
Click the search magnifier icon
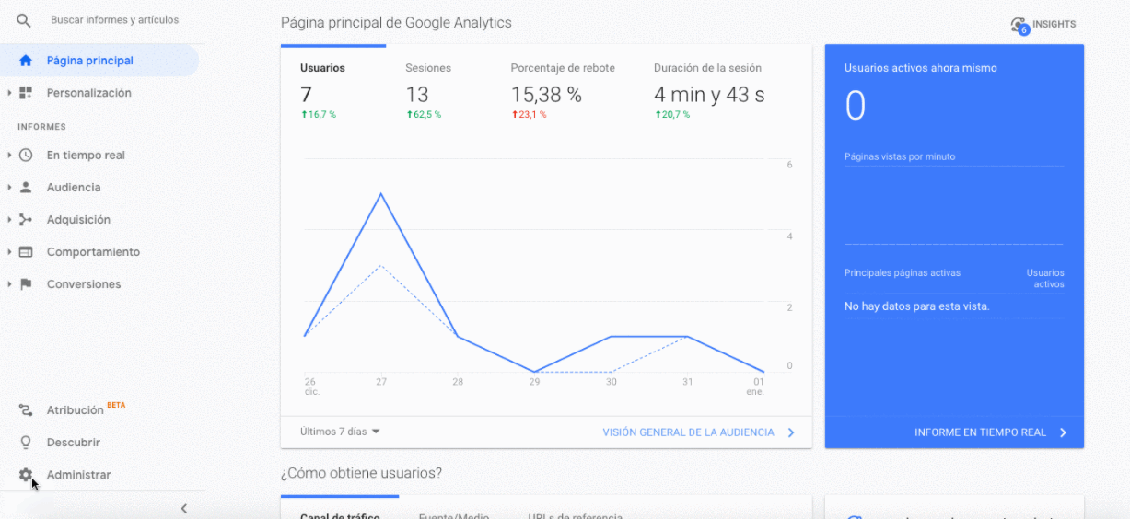[25, 19]
